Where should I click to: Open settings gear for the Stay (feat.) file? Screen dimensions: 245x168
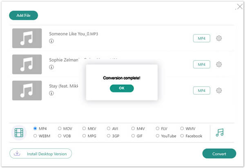[219, 90]
